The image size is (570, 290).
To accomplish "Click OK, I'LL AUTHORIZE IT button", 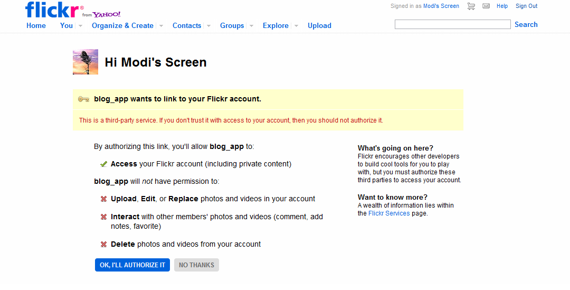I will (x=132, y=265).
